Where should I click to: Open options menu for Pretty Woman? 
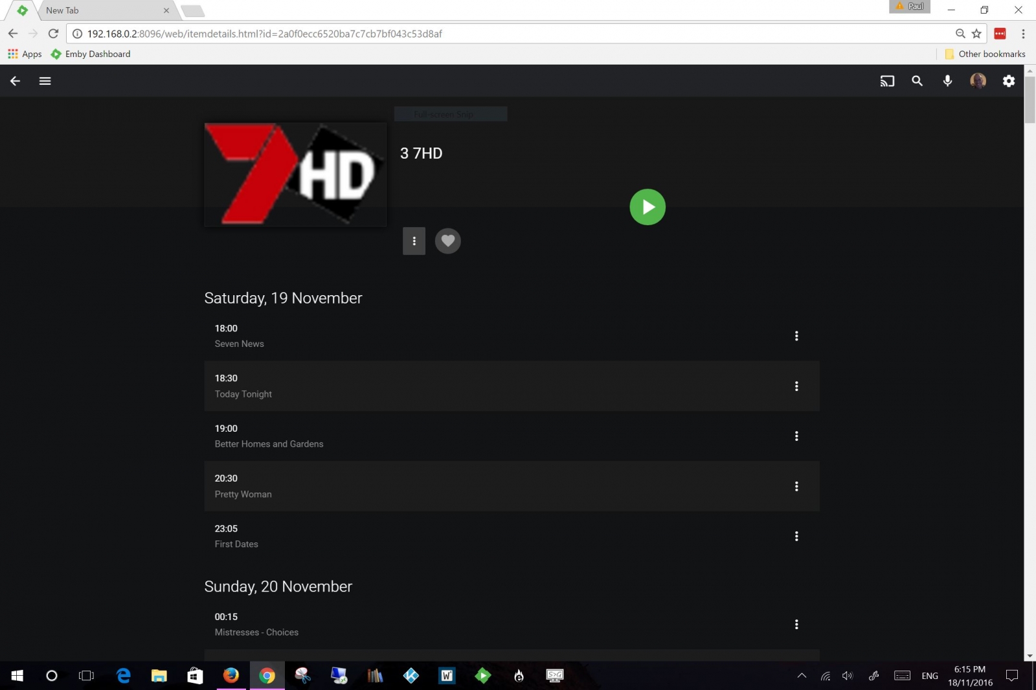click(797, 486)
